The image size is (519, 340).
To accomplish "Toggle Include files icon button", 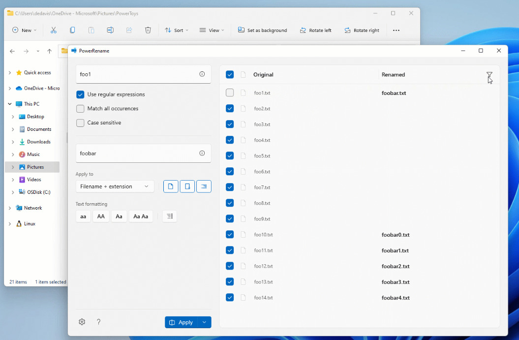I will pos(171,186).
